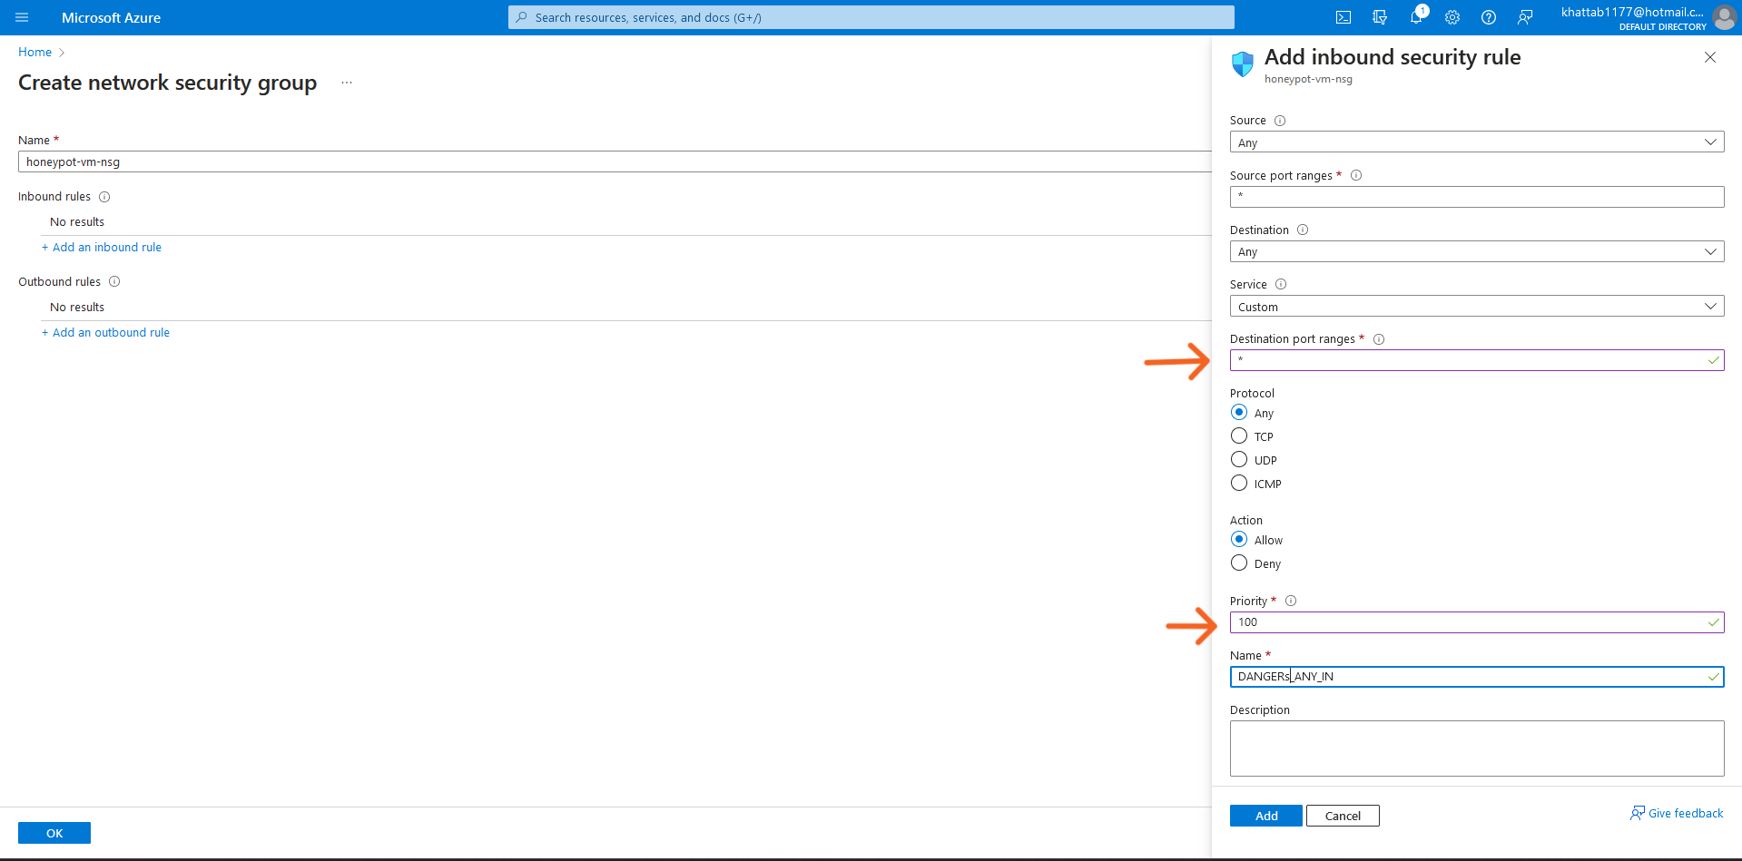Open the Source dropdown

click(x=1476, y=142)
